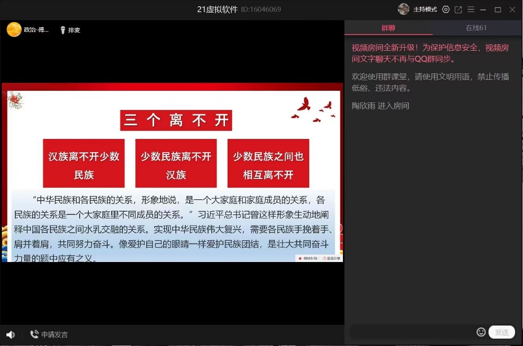Minimize the classroom window
Image resolution: width=523 pixels, height=346 pixels.
point(484,10)
